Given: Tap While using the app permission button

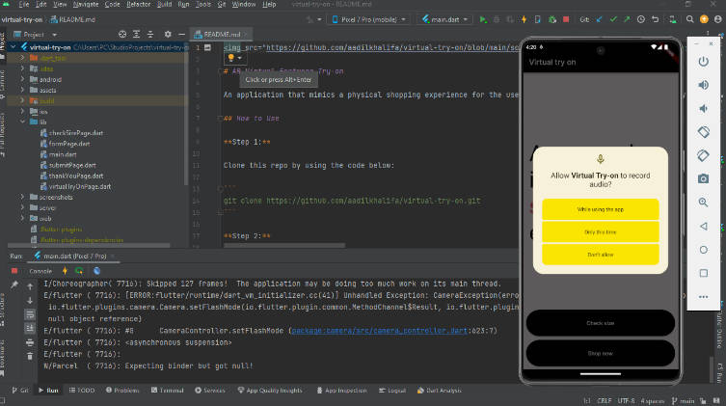Looking at the screenshot, I should tap(600, 209).
